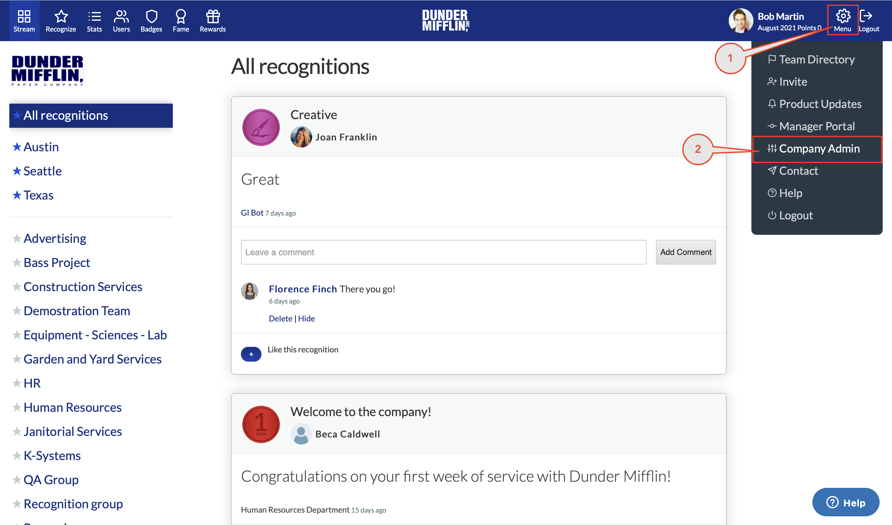This screenshot has height=525, width=892.
Task: Select Company Admin from the menu
Action: [819, 148]
